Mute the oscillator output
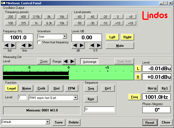The image size is (174, 128). [120, 46]
